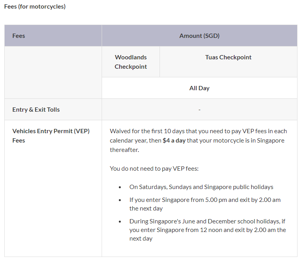Click the 'Fees (for motorcycles)' heading
Image resolution: width=301 pixels, height=264 pixels.
click(x=35, y=7)
